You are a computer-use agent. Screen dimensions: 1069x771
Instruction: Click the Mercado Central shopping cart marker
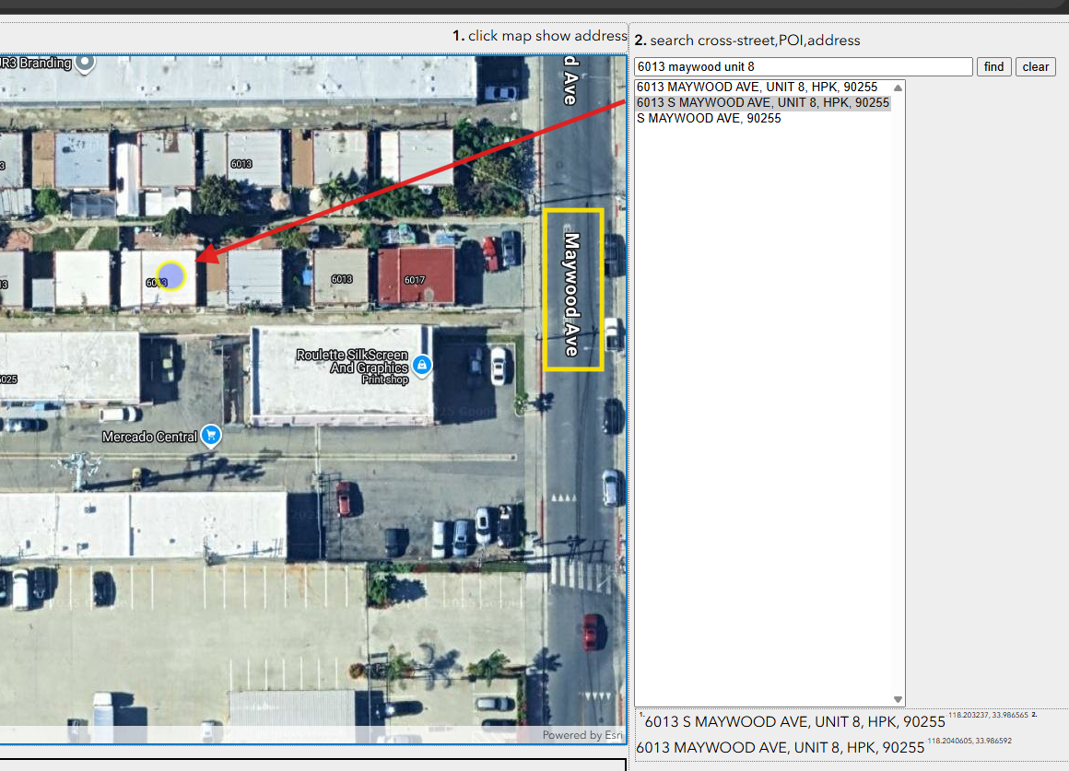pos(212,436)
